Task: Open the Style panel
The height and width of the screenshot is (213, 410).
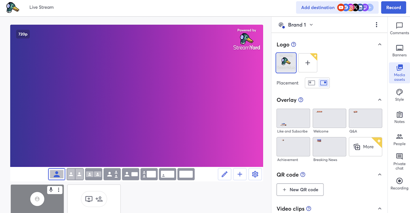Action: pyautogui.click(x=399, y=95)
